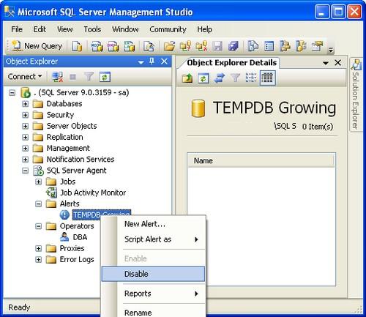Collapse the Operators folder
This screenshot has height=317, width=366.
pos(38,226)
